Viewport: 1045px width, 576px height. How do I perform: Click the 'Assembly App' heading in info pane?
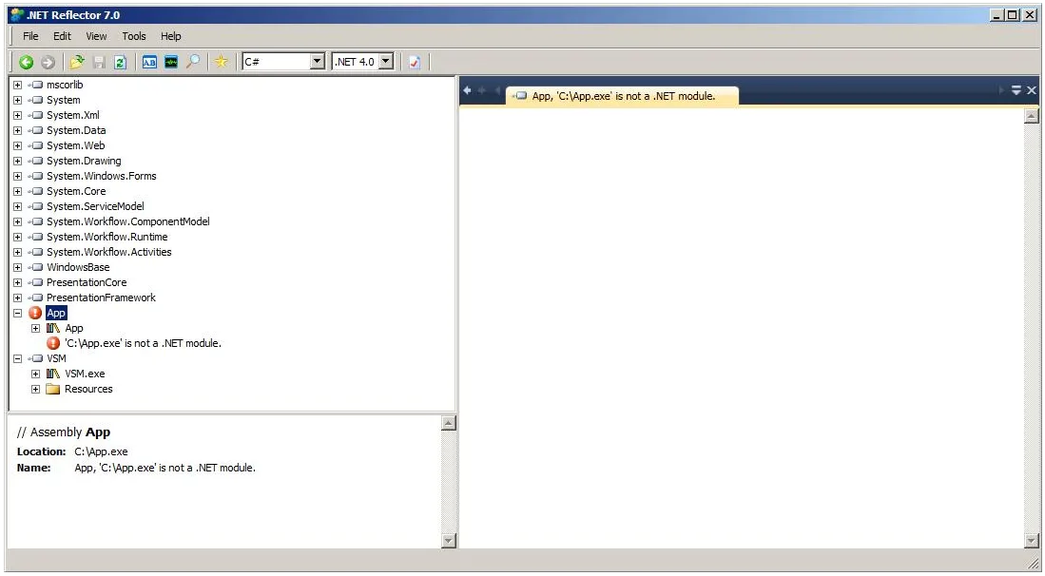(64, 432)
